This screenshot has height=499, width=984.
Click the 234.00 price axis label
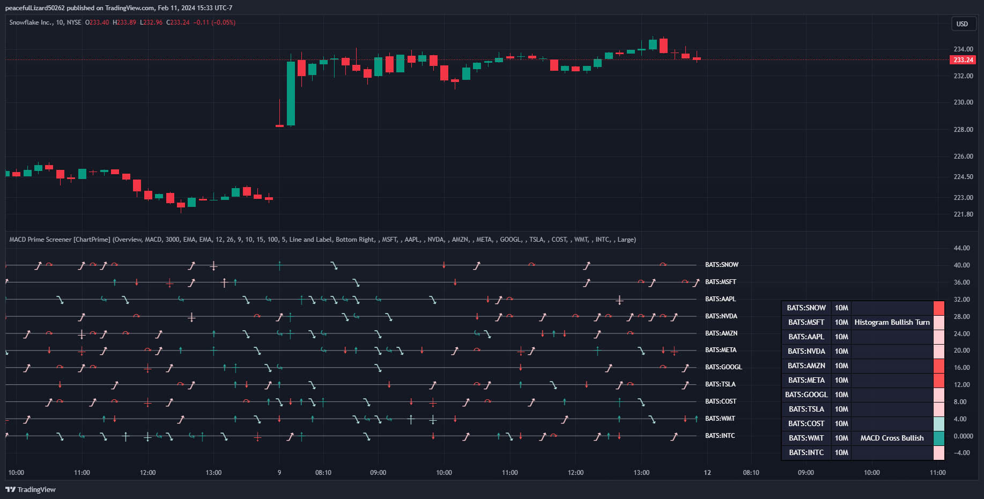click(x=963, y=49)
